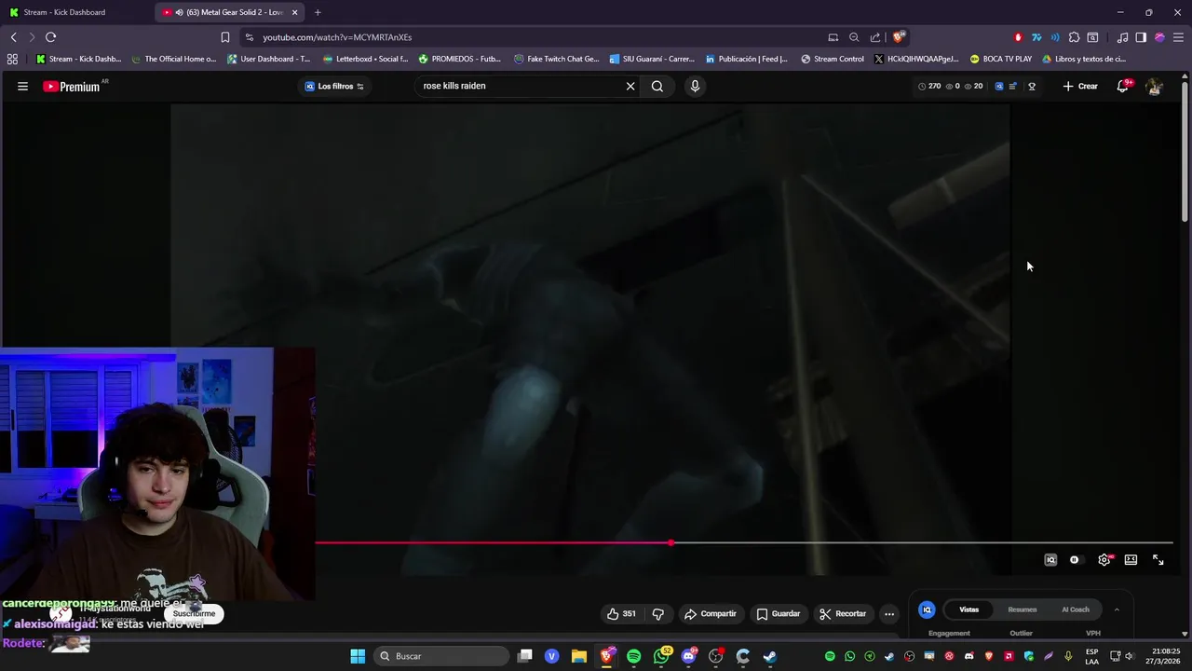The height and width of the screenshot is (671, 1192).
Task: Share page via address bar share icon
Action: click(x=875, y=37)
